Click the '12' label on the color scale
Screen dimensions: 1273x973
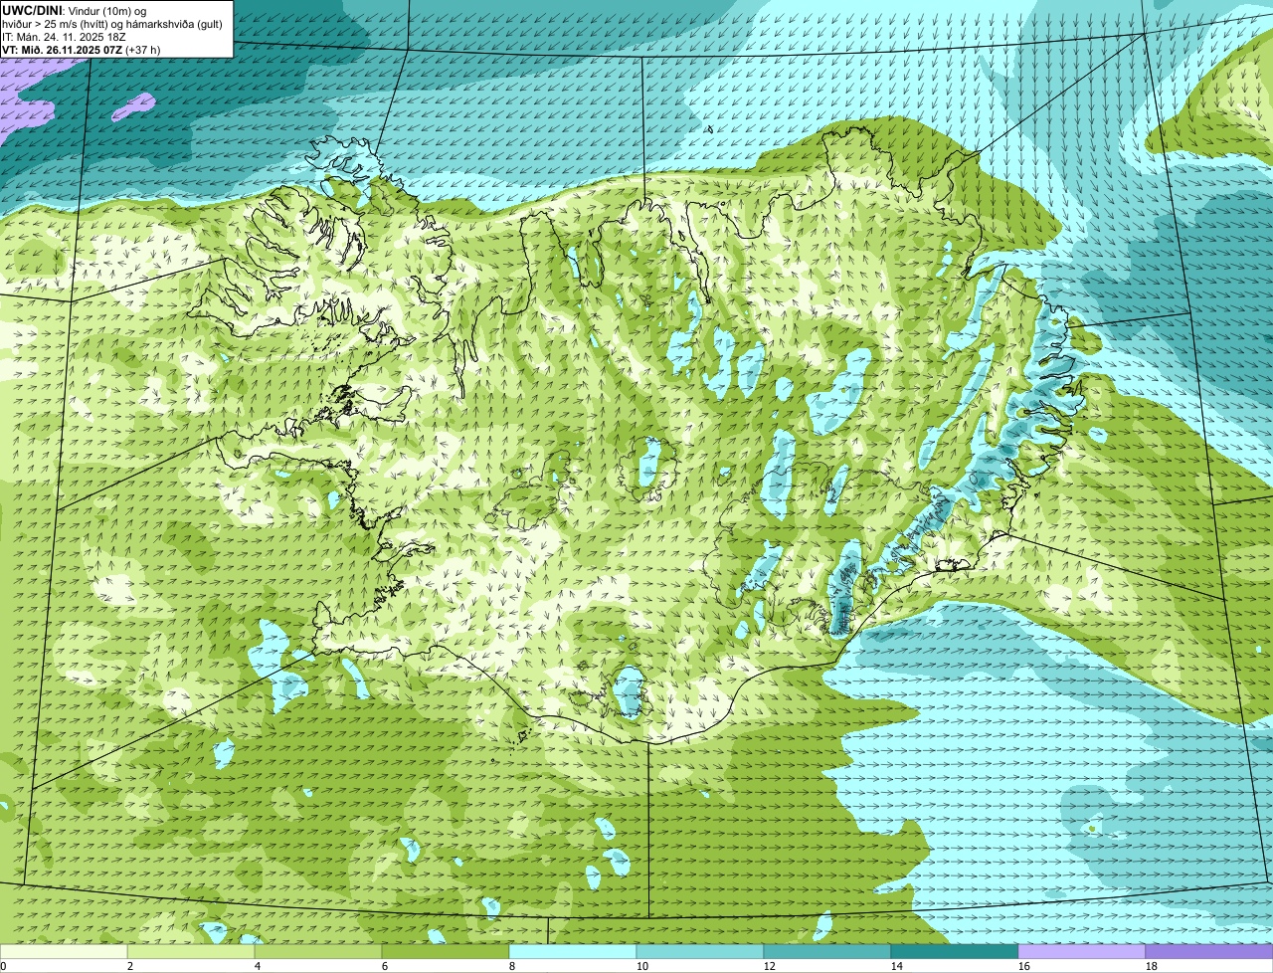coord(769,966)
